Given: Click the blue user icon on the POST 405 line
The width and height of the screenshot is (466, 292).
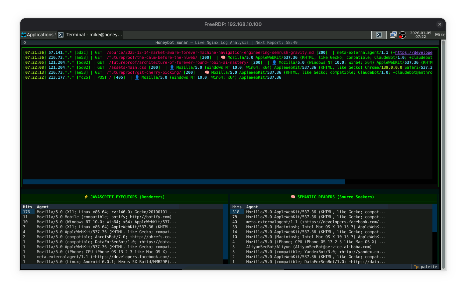Looking at the screenshot, I should pyautogui.click(x=137, y=77).
